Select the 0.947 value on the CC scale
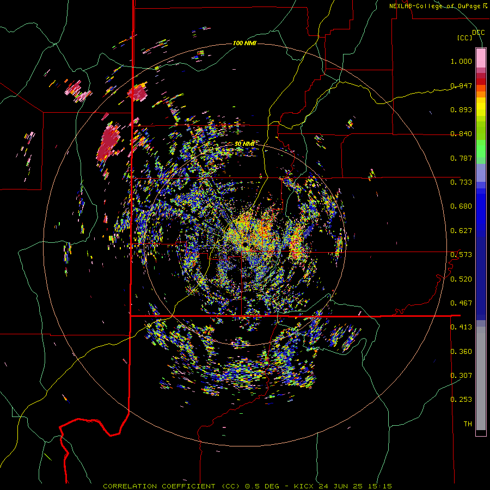490x490 pixels. coord(461,85)
